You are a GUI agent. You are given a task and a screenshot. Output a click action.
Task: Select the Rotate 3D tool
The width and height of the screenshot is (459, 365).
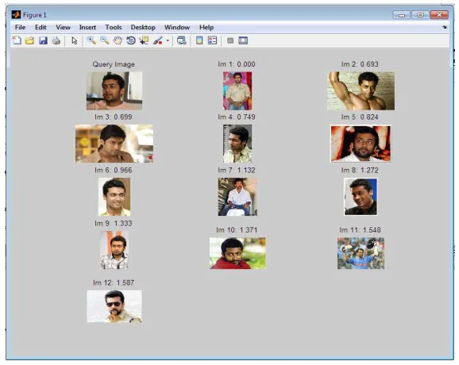tap(131, 40)
